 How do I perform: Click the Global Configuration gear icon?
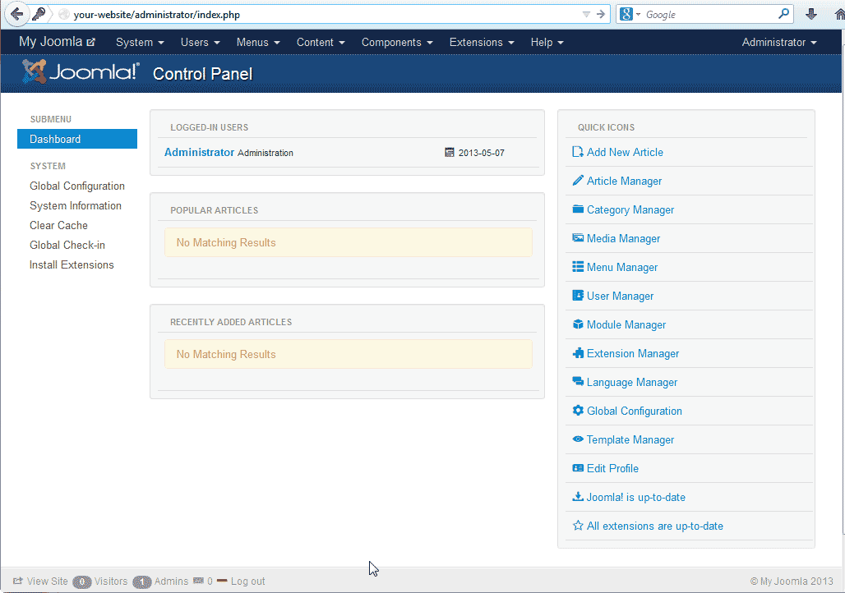click(578, 411)
